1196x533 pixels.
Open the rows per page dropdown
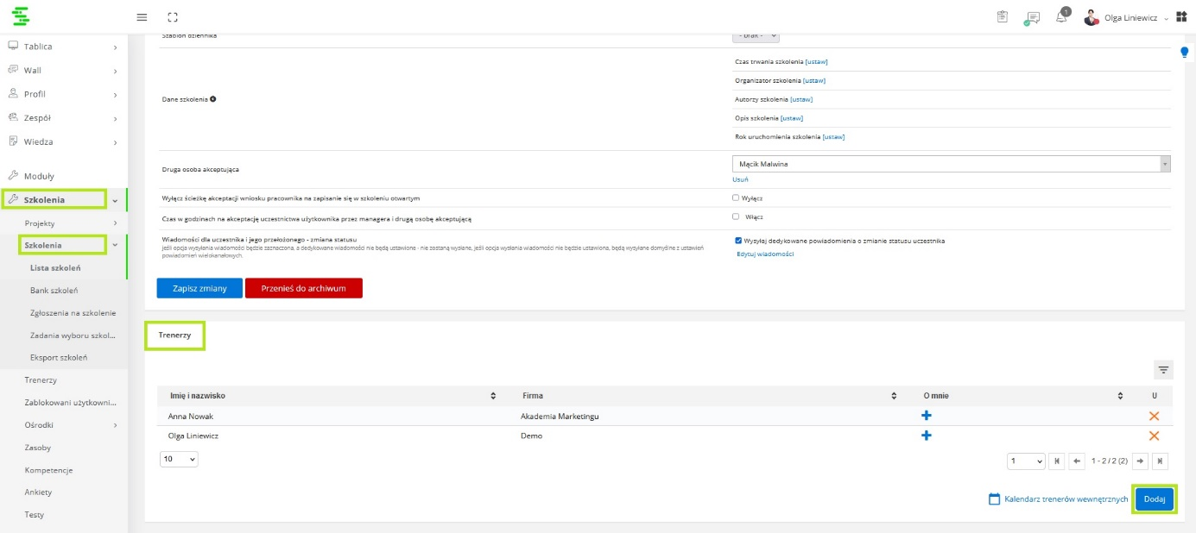pyautogui.click(x=180, y=460)
